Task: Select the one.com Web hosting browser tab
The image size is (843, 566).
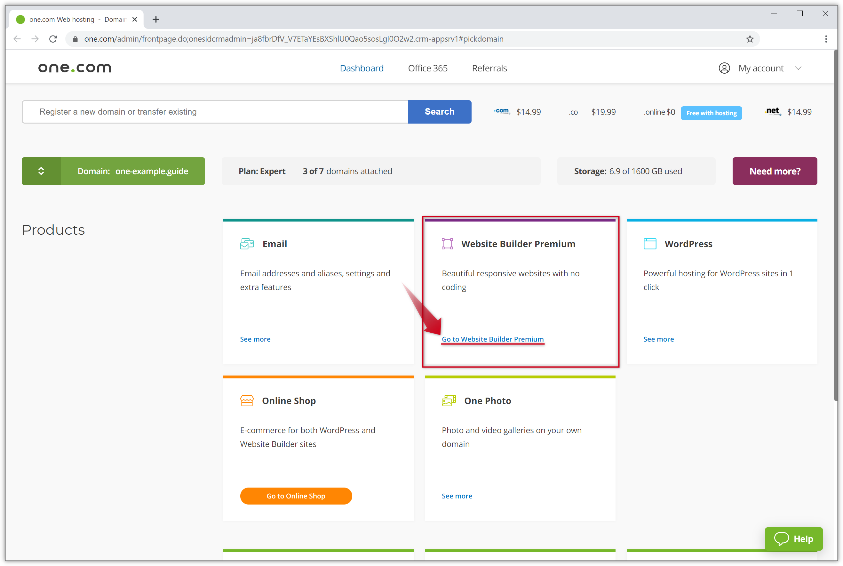Action: pos(76,20)
